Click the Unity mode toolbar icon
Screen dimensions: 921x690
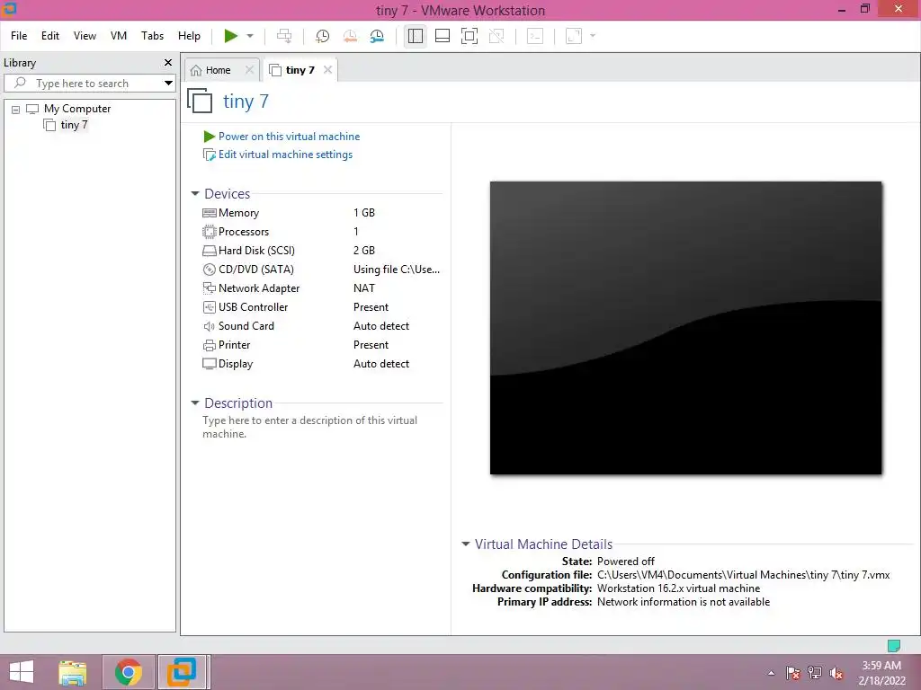[496, 36]
